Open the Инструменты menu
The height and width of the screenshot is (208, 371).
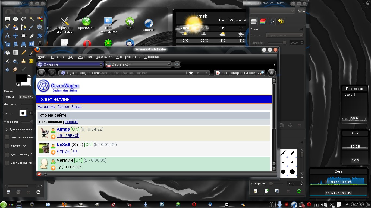point(128,57)
